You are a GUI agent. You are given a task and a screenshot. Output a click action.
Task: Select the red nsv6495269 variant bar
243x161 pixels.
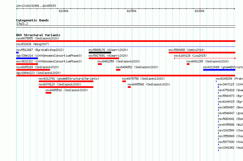pyautogui.click(x=33, y=70)
